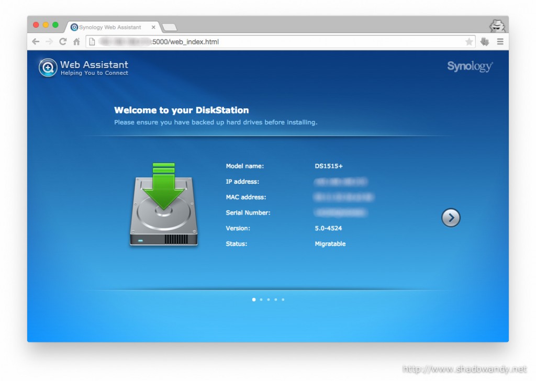Click the browser back arrow
This screenshot has width=536, height=381.
[x=36, y=42]
